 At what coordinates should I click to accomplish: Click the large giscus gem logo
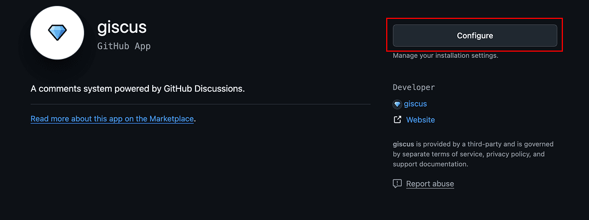pyautogui.click(x=57, y=33)
